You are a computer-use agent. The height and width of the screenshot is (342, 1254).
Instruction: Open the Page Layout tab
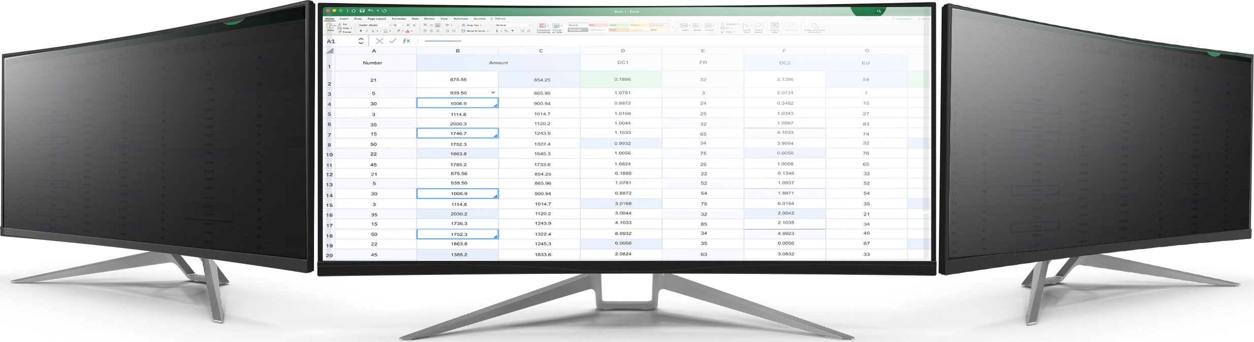[377, 19]
